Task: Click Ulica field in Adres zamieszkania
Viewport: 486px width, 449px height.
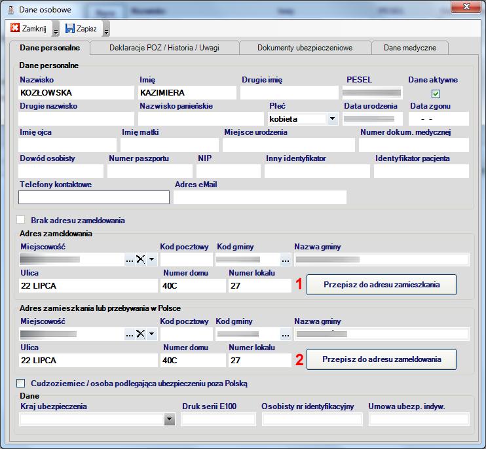Action: (88, 360)
